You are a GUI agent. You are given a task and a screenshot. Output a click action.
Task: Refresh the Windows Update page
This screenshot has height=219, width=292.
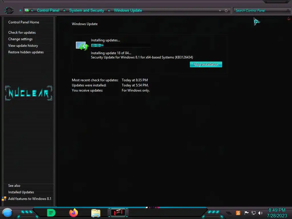(x=226, y=11)
